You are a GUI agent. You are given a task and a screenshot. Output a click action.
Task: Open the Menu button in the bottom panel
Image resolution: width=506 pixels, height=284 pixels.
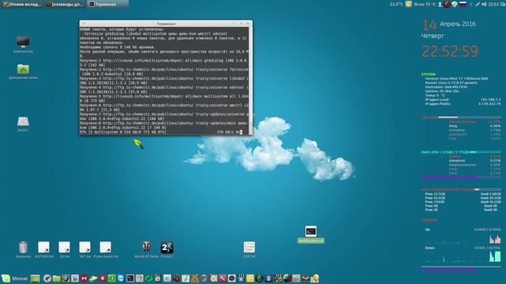coord(14,278)
